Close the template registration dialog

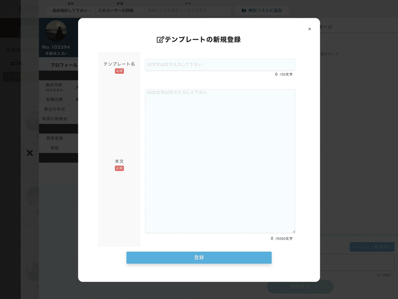[x=309, y=29]
